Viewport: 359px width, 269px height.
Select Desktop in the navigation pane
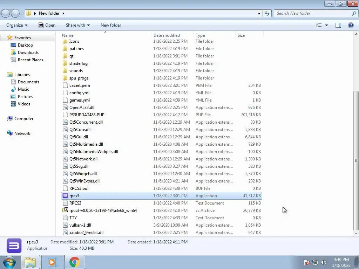25,45
